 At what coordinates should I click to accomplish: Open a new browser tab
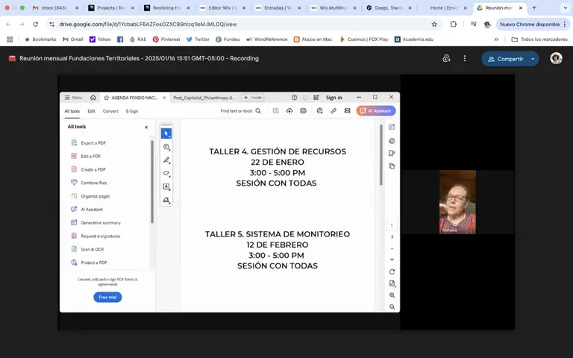click(x=534, y=7)
